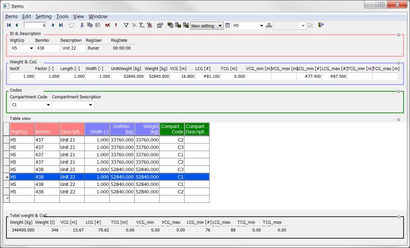Click second of three layout icons
410x248 pixels.
pos(178,25)
